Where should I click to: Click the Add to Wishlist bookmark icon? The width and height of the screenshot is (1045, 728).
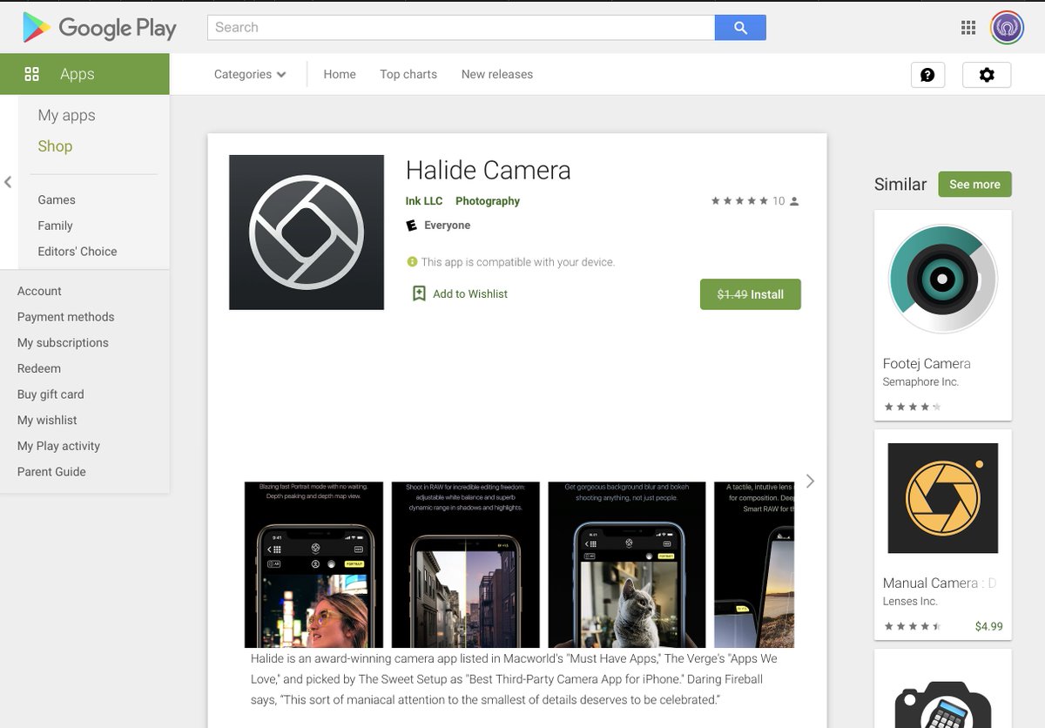419,293
